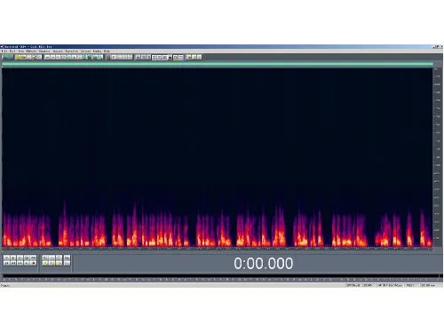This screenshot has width=444, height=333.
Task: Click the green display range bar above spectrogram
Action: [218, 64]
